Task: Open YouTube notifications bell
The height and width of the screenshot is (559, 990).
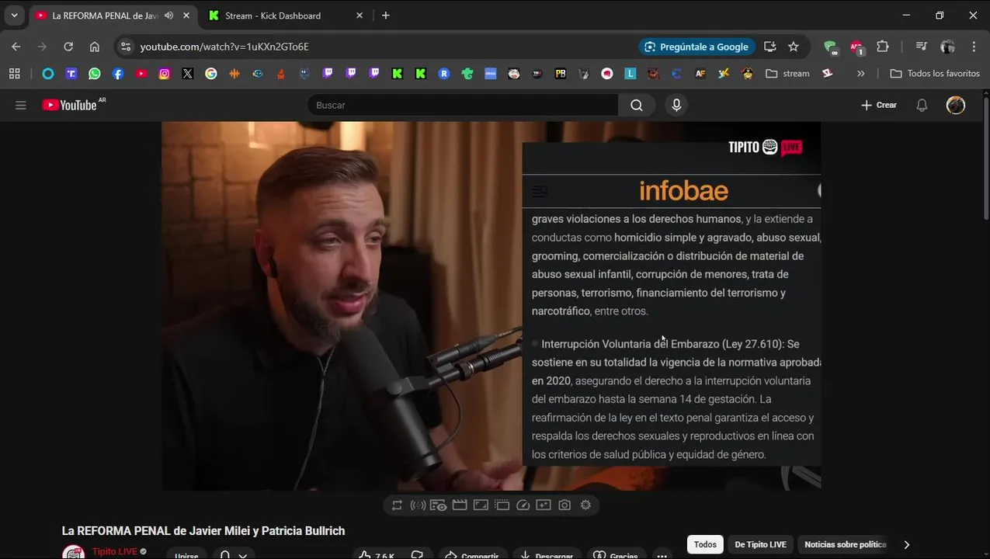Action: coord(922,105)
